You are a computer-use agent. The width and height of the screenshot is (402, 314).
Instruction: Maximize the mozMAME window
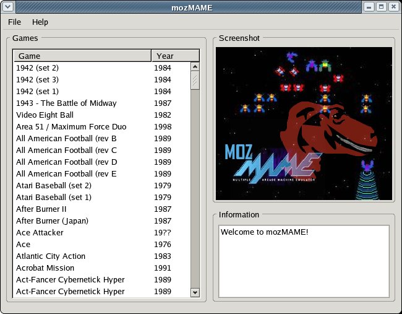coord(382,7)
